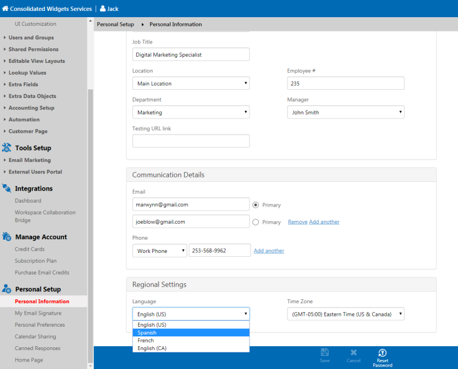
Task: Click into the Testing URL link field
Action: click(191, 141)
